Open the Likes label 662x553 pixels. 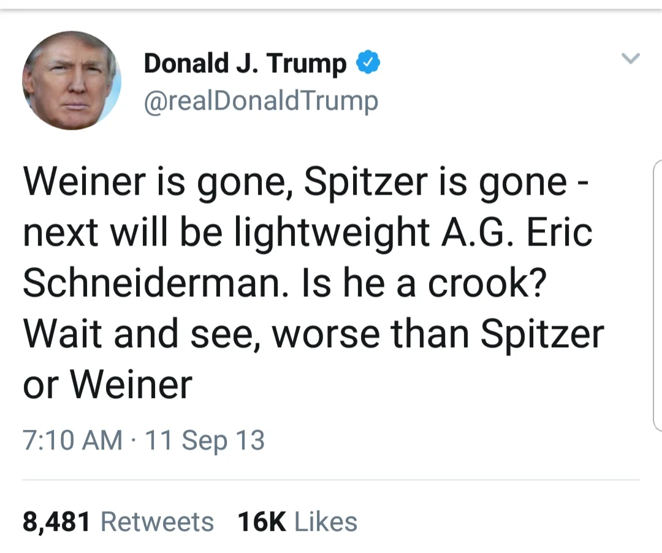[325, 522]
